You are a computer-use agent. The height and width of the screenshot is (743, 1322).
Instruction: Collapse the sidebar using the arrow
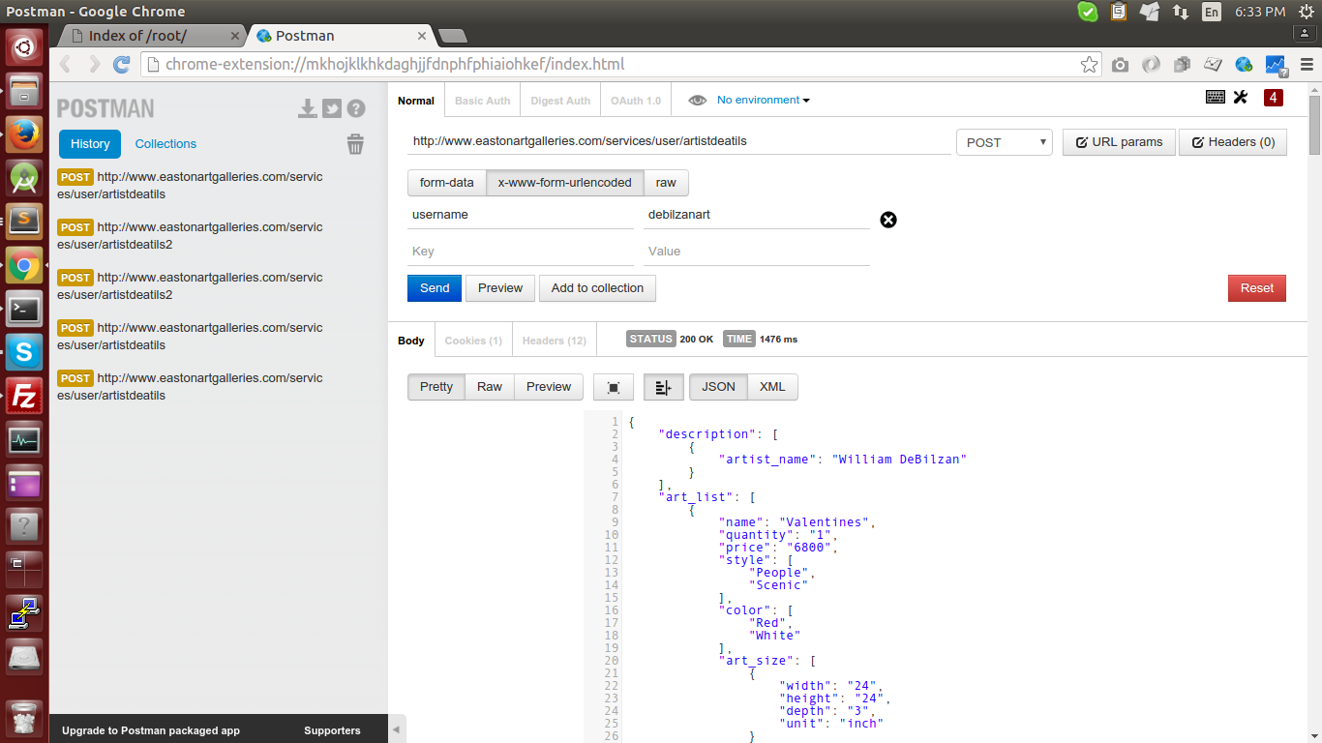[x=396, y=729]
